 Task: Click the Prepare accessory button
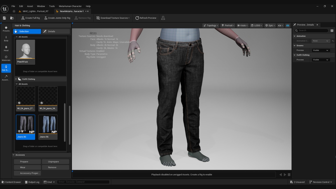coord(28,162)
